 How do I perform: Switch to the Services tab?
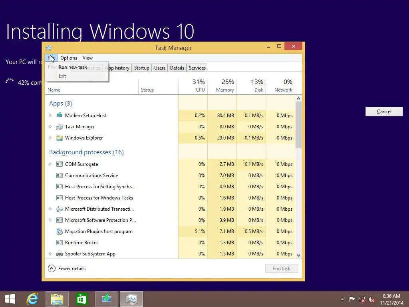coord(197,68)
